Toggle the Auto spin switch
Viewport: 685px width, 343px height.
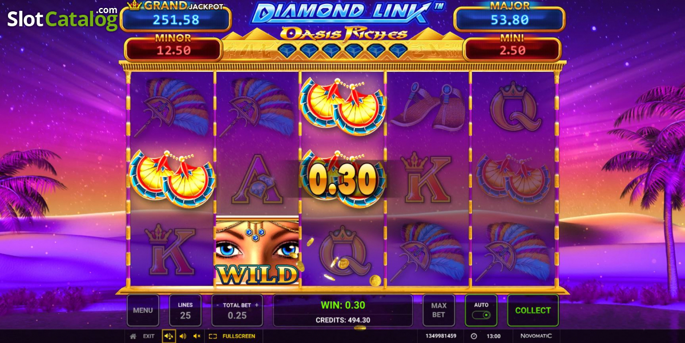pos(481,315)
